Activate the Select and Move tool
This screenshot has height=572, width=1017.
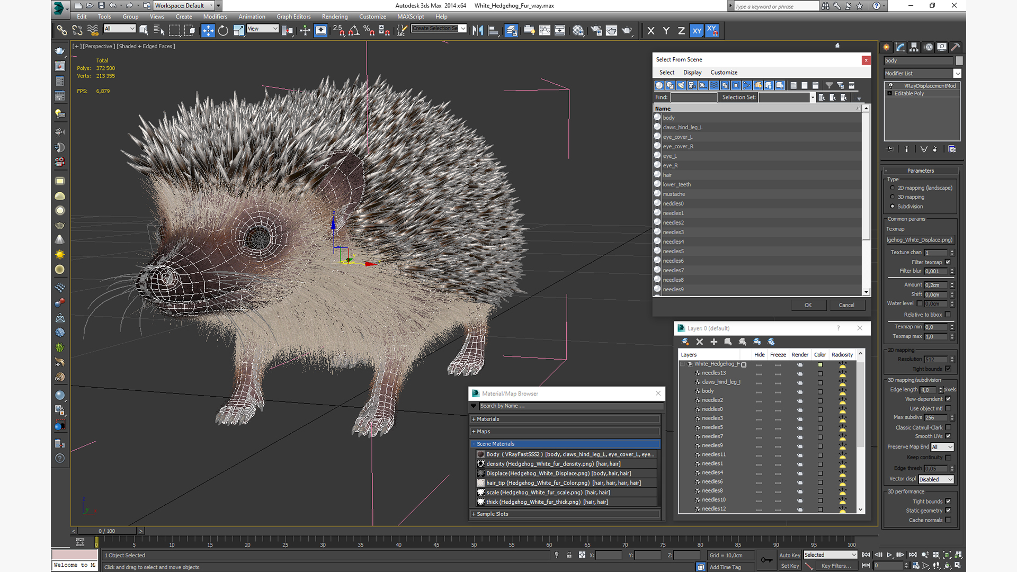pyautogui.click(x=208, y=30)
